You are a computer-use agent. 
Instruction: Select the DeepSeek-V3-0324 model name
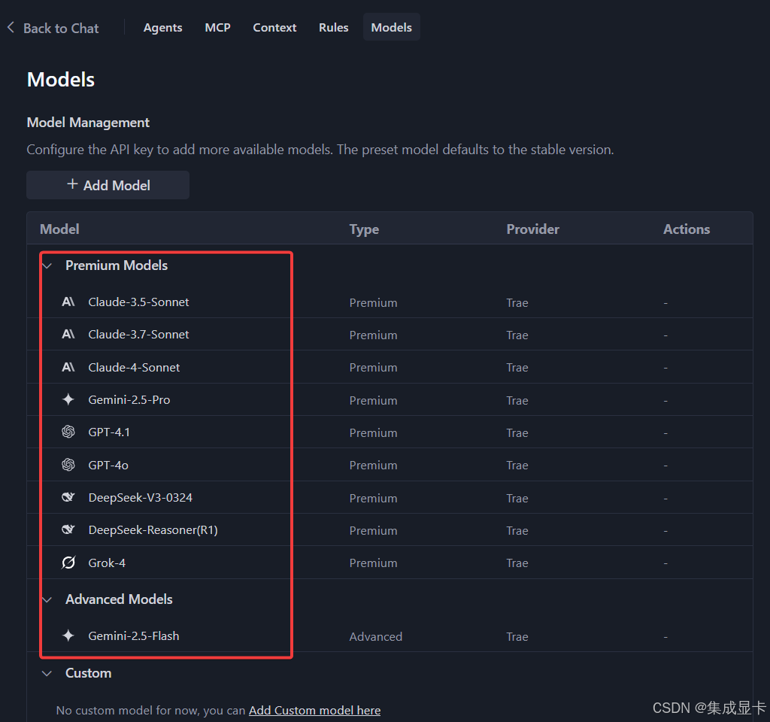tap(141, 498)
